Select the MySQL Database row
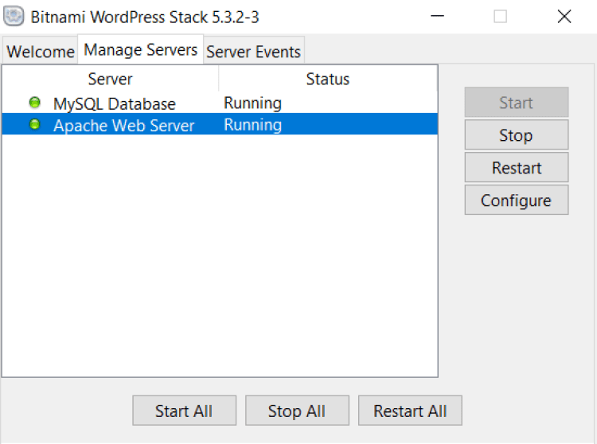The width and height of the screenshot is (597, 444). pos(115,103)
